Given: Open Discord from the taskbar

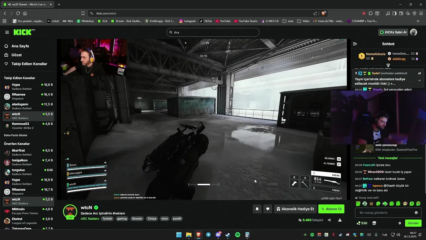Looking at the screenshot, I should click(x=218, y=235).
